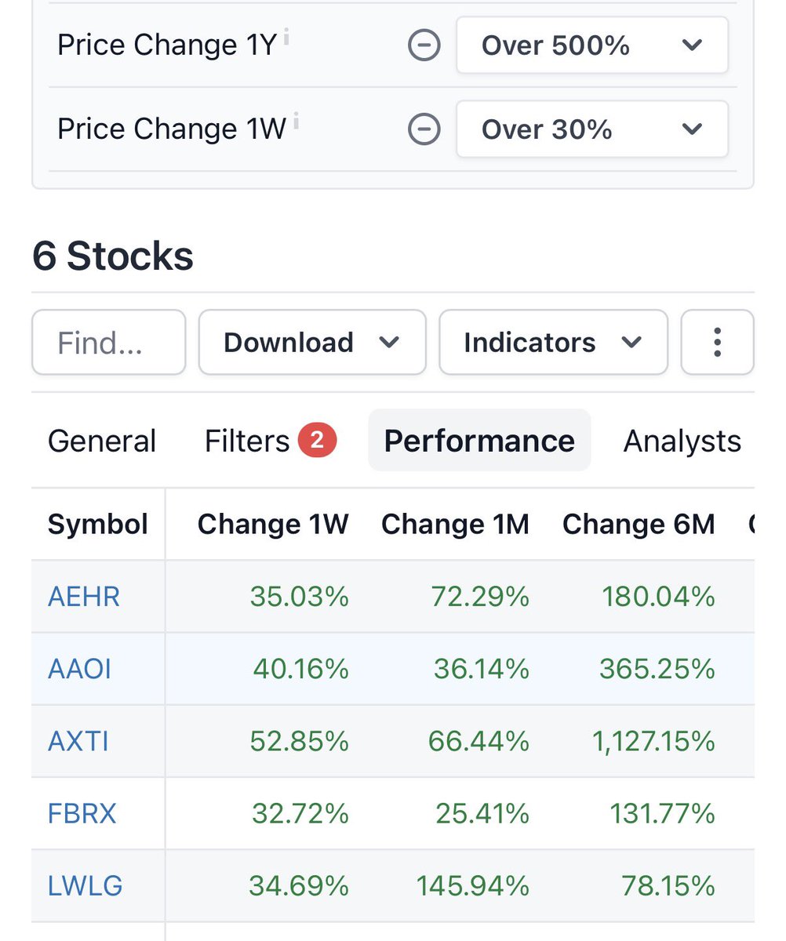Open the AAOI stock link
786x941 pixels.
click(79, 670)
